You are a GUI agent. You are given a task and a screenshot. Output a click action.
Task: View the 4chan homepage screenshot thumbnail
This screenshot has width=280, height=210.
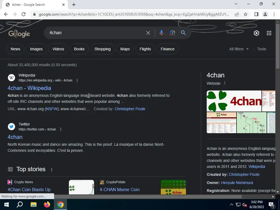221,123
